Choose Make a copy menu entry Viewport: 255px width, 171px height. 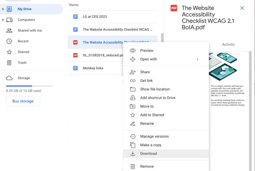coord(166,145)
